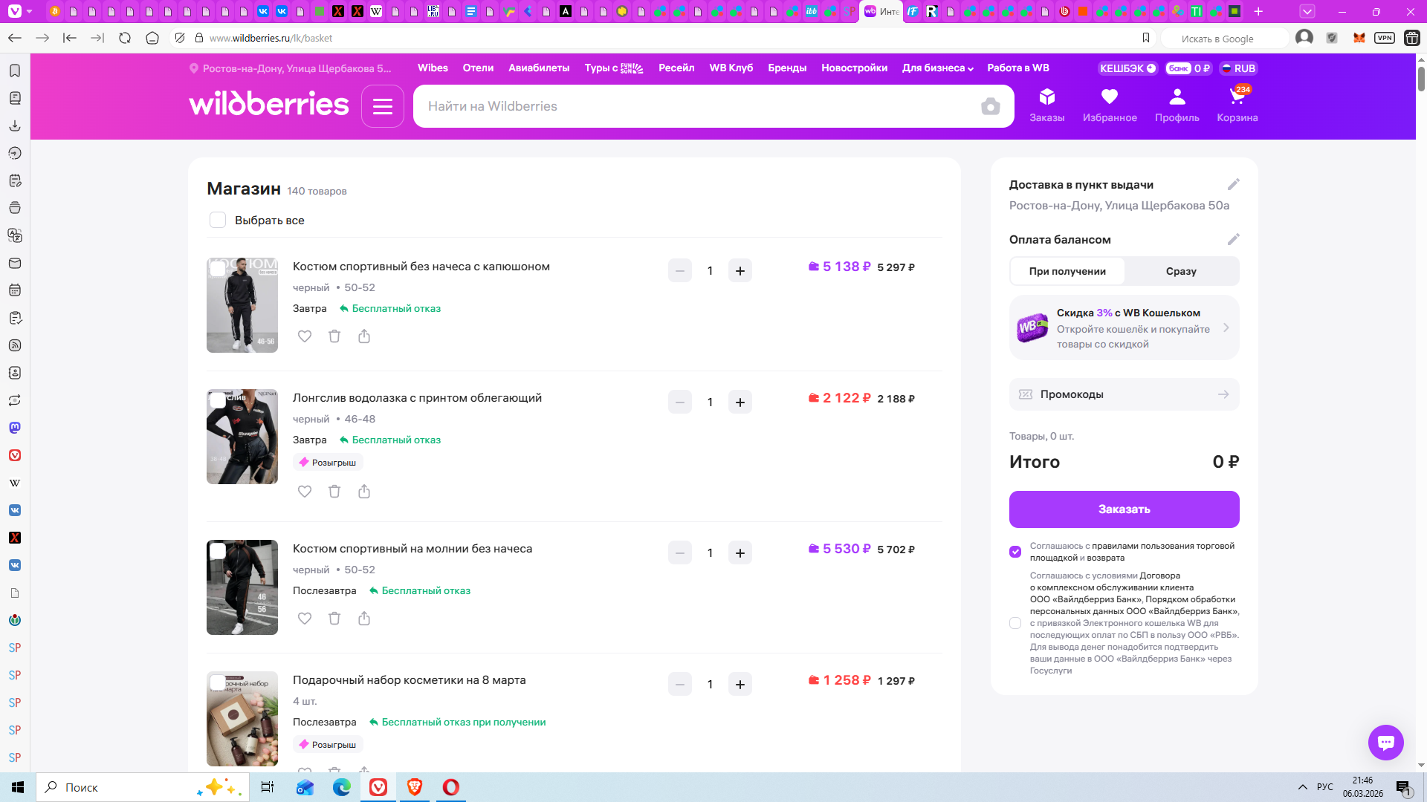Select the Сразу payment tab

click(x=1180, y=271)
